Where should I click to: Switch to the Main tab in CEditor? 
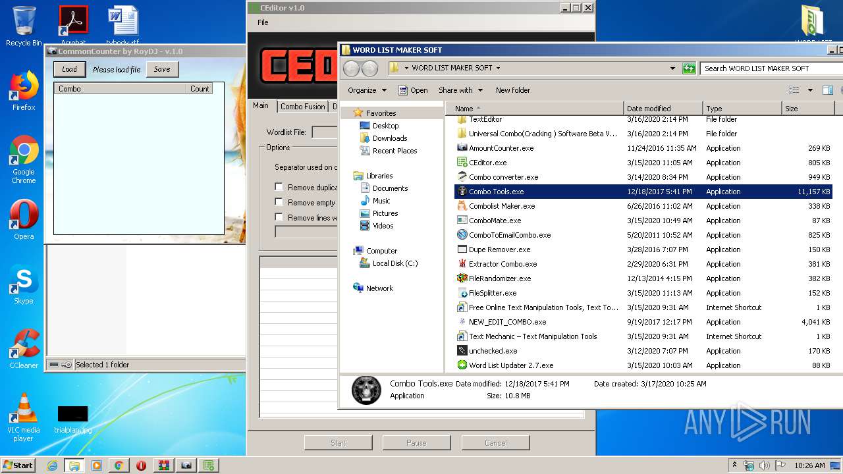pyautogui.click(x=261, y=105)
